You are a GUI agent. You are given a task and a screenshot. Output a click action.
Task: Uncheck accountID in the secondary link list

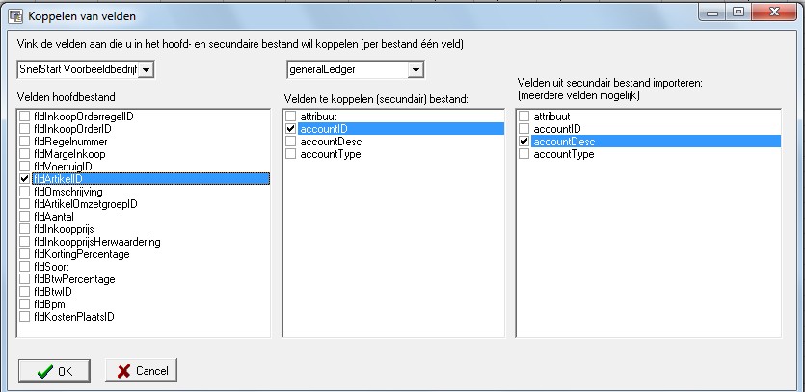click(291, 129)
